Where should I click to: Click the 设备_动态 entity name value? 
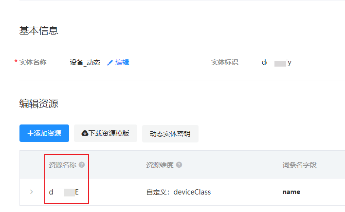[85, 62]
